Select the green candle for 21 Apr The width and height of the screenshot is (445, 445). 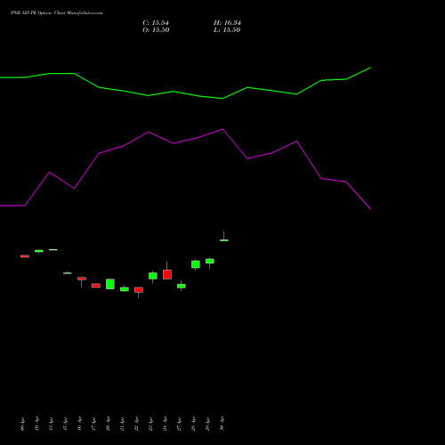click(125, 289)
